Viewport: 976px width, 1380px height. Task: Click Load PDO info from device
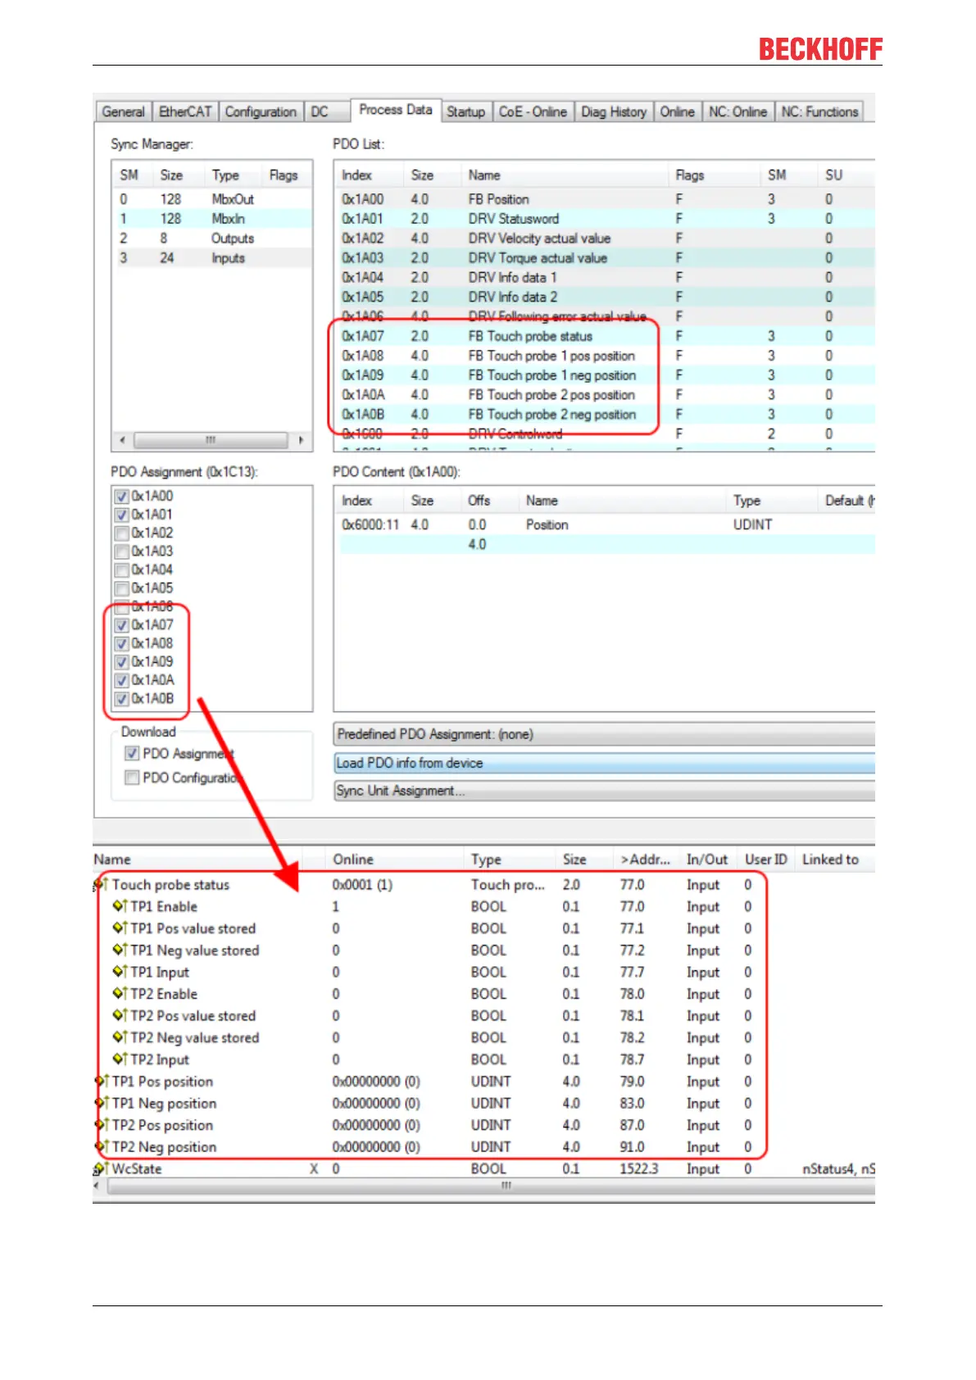(x=604, y=763)
